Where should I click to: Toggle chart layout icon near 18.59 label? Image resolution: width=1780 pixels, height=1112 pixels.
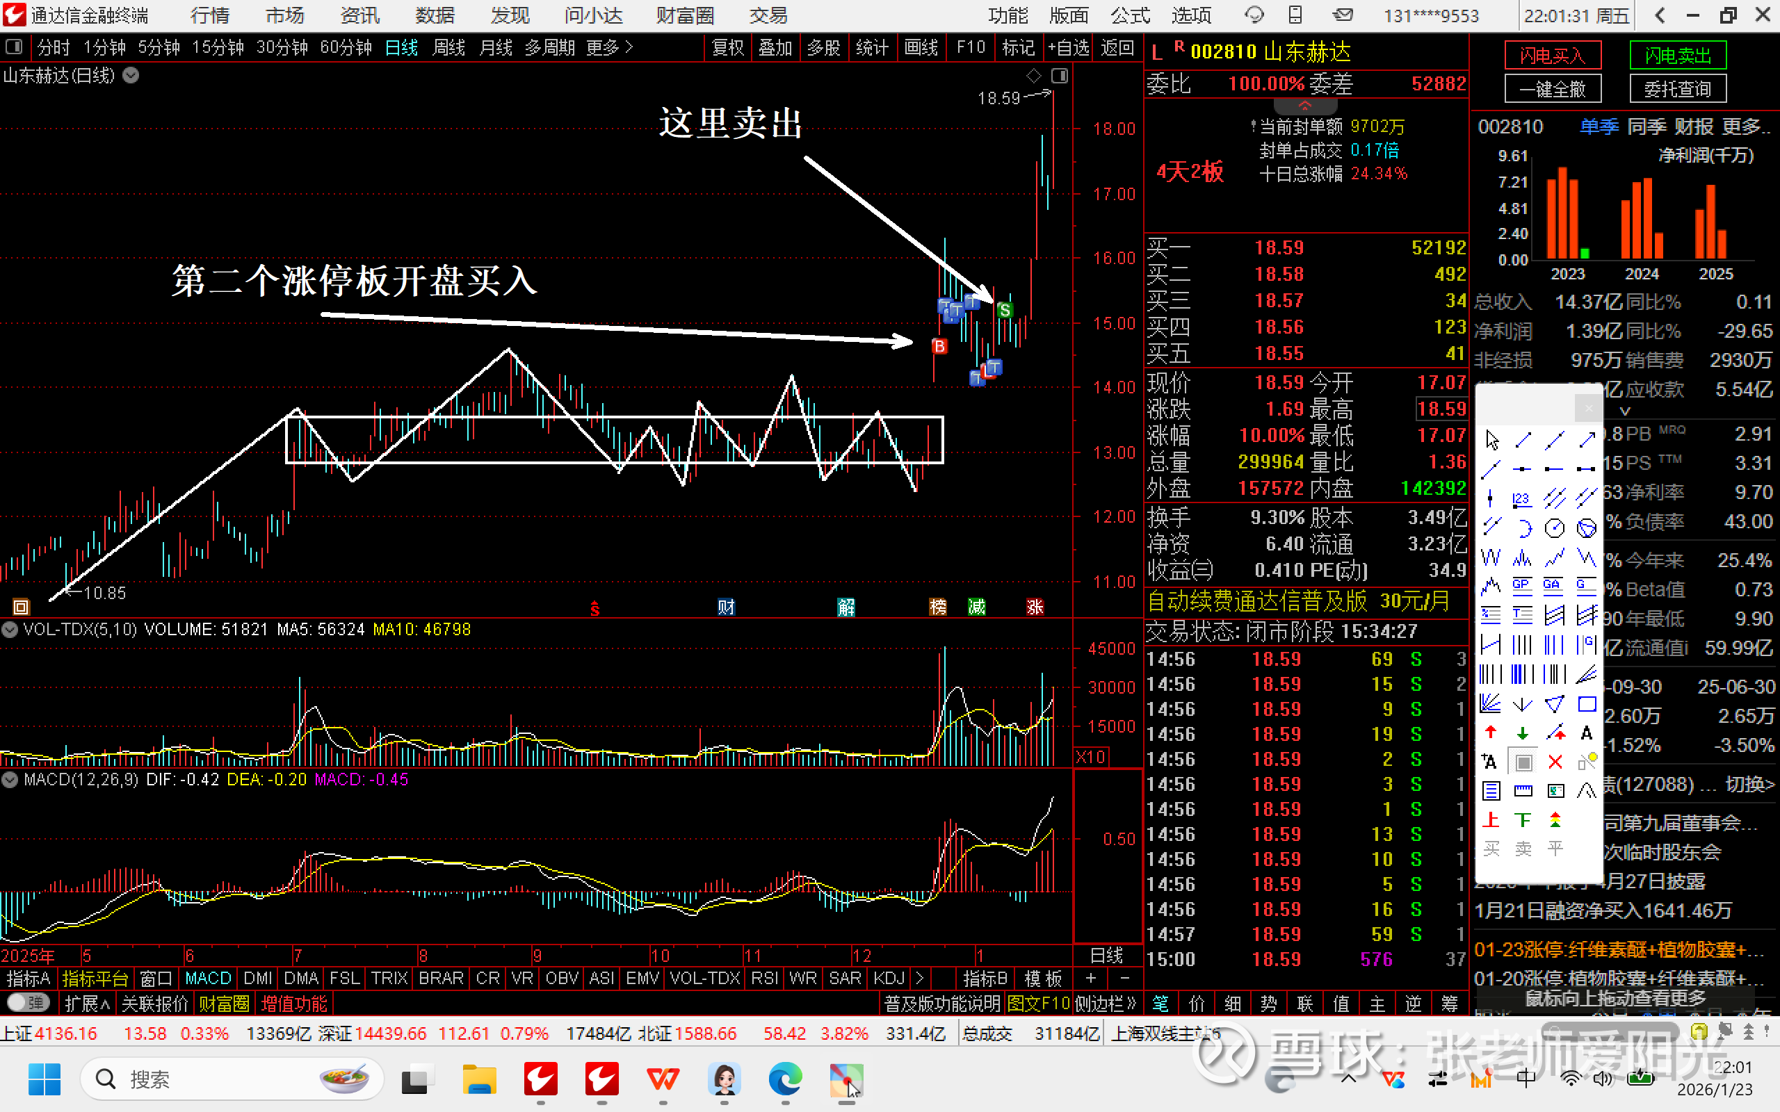click(1059, 76)
